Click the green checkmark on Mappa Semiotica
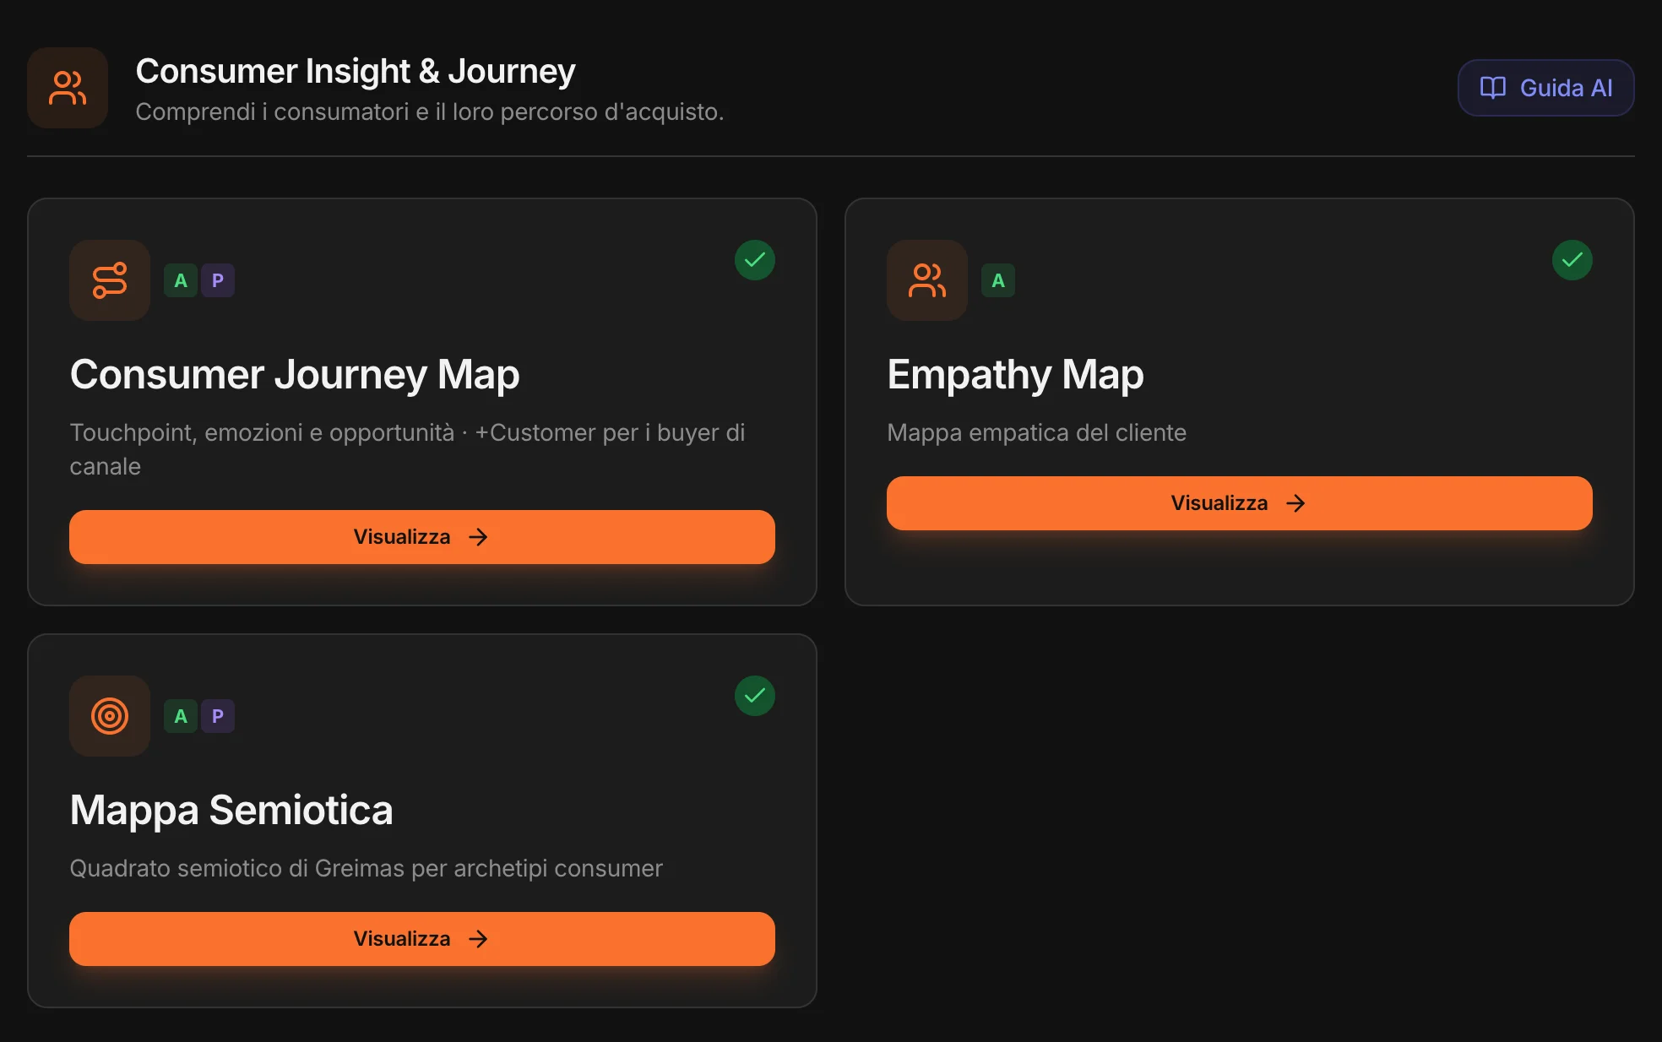 pyautogui.click(x=755, y=696)
